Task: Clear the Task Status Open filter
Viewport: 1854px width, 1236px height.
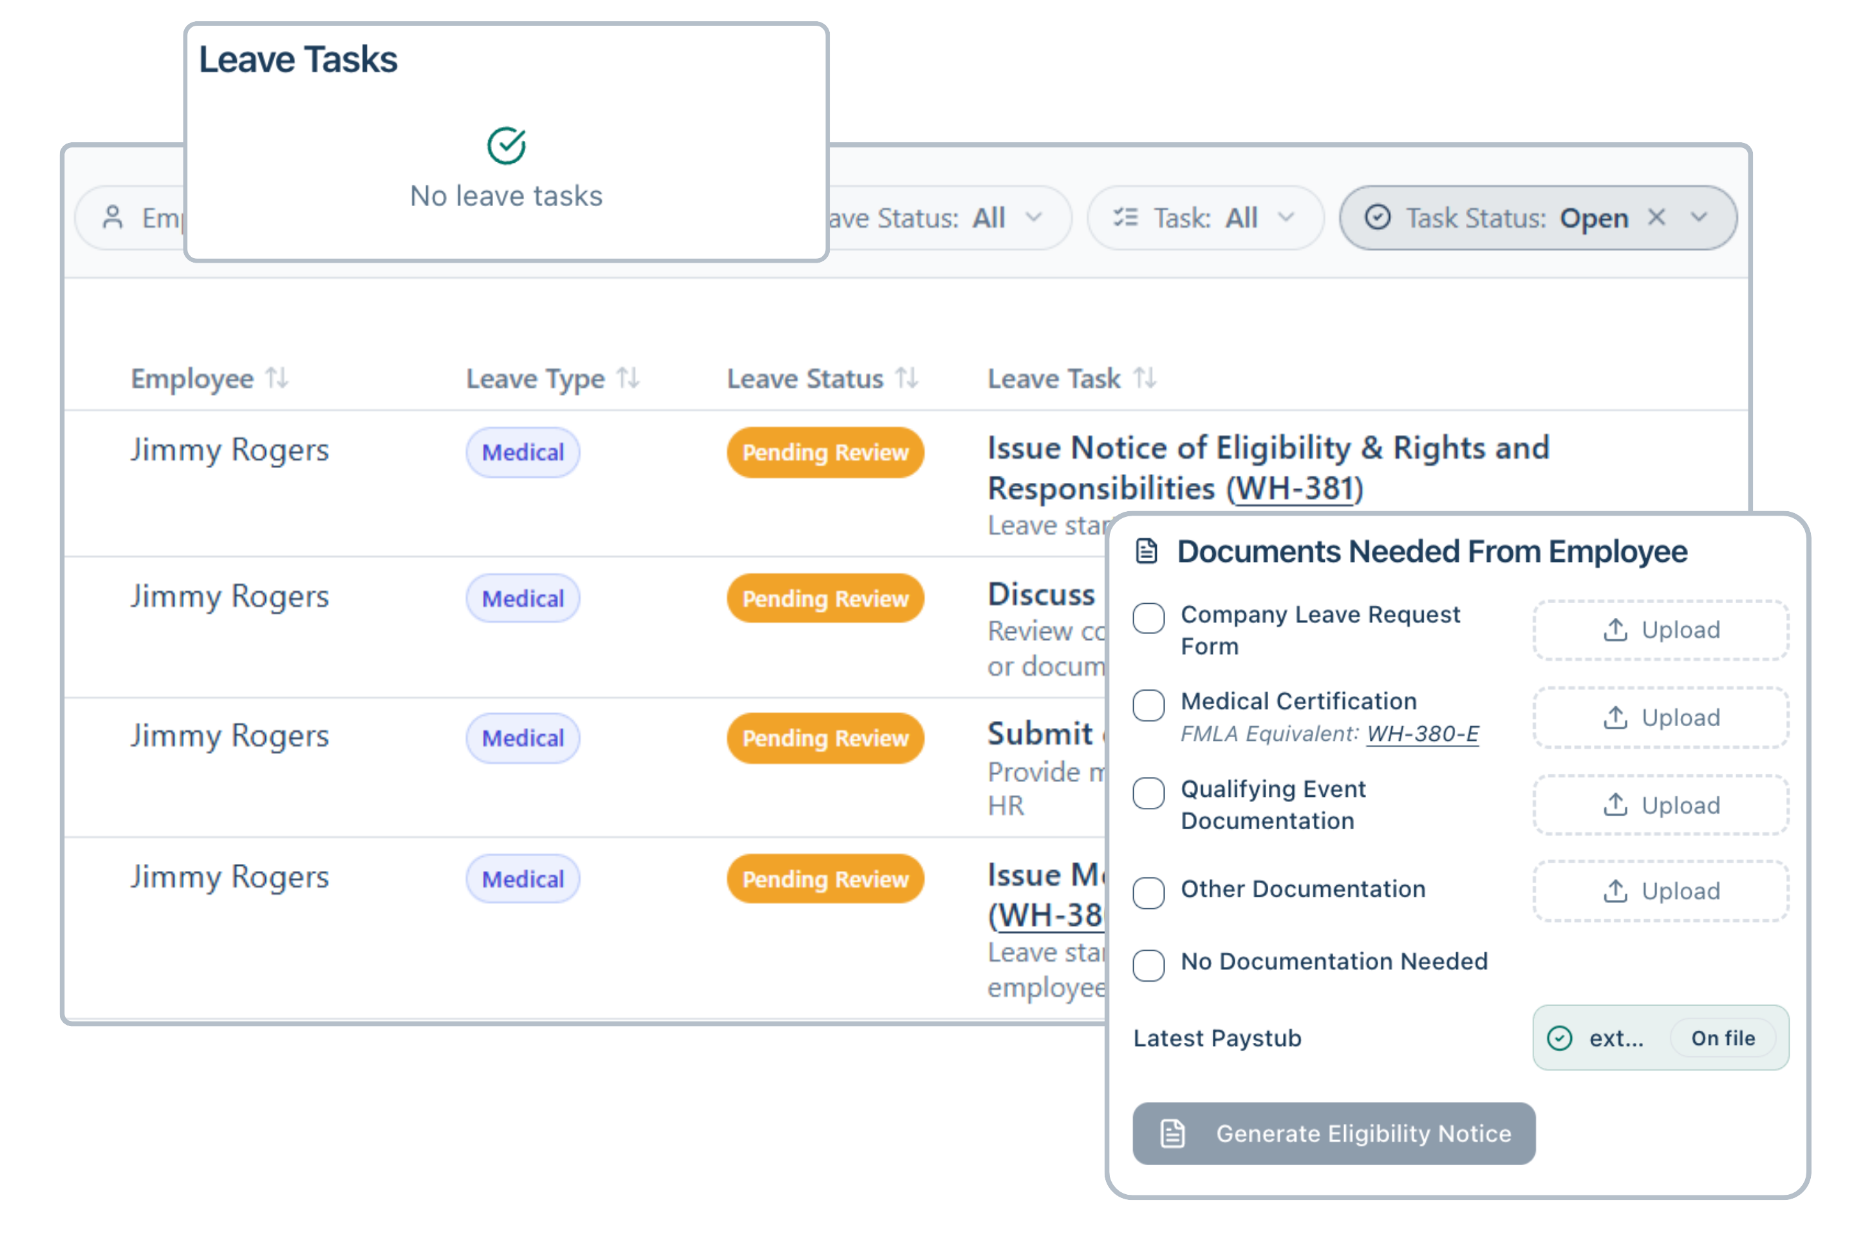Action: 1656,217
